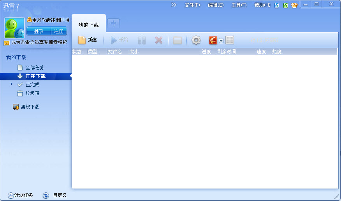Screen dimensions: 341x201
Task: Select 垃圾箱 in the sidebar
Action: coord(32,93)
